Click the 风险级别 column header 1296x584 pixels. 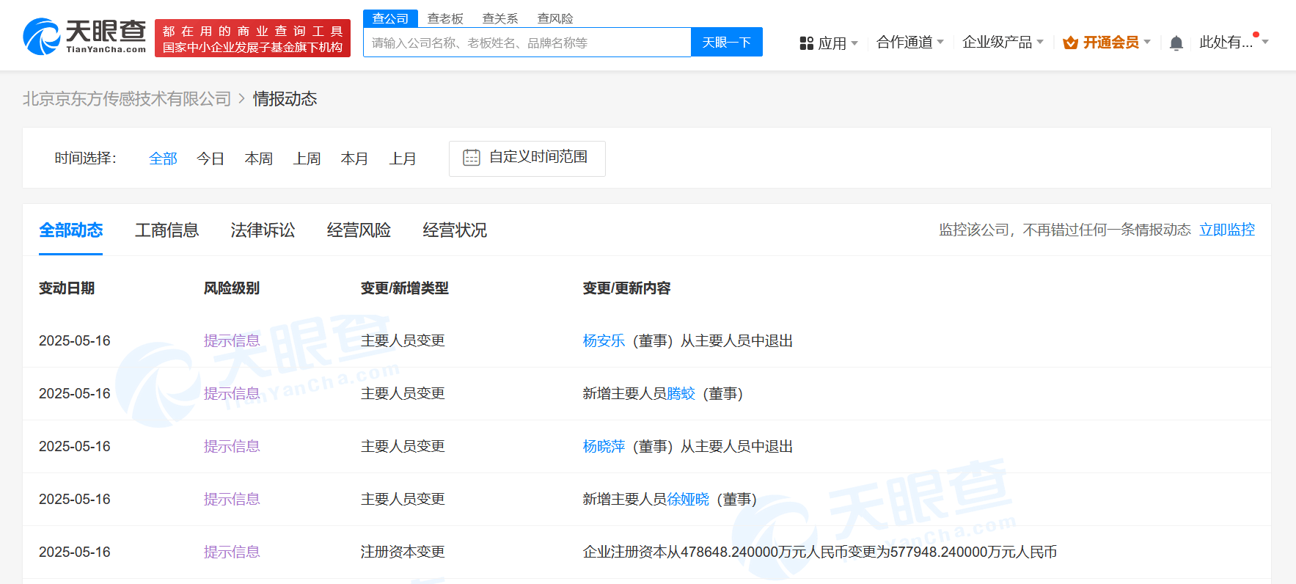point(232,288)
